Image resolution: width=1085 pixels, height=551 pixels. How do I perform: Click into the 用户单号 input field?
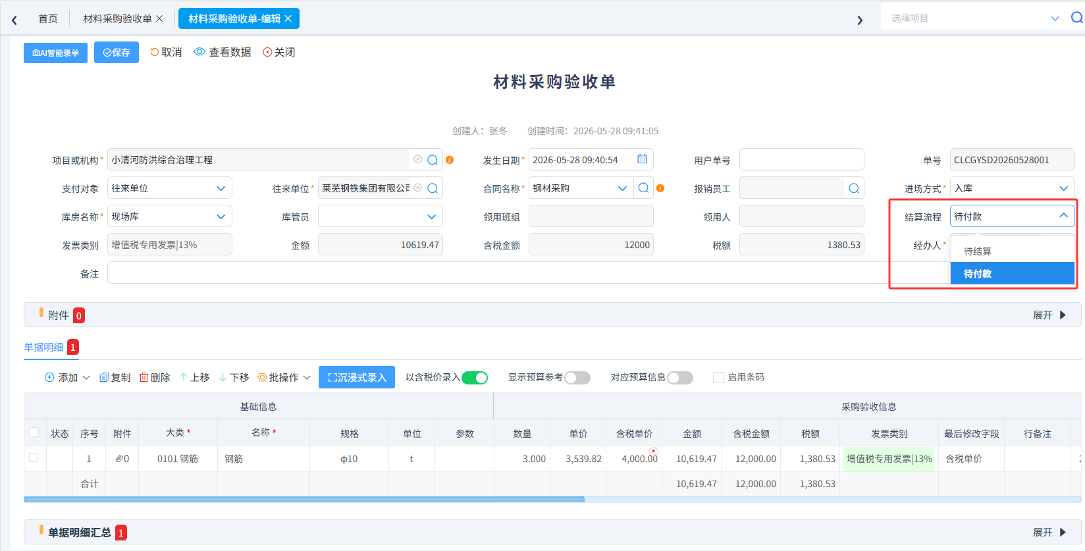802,160
